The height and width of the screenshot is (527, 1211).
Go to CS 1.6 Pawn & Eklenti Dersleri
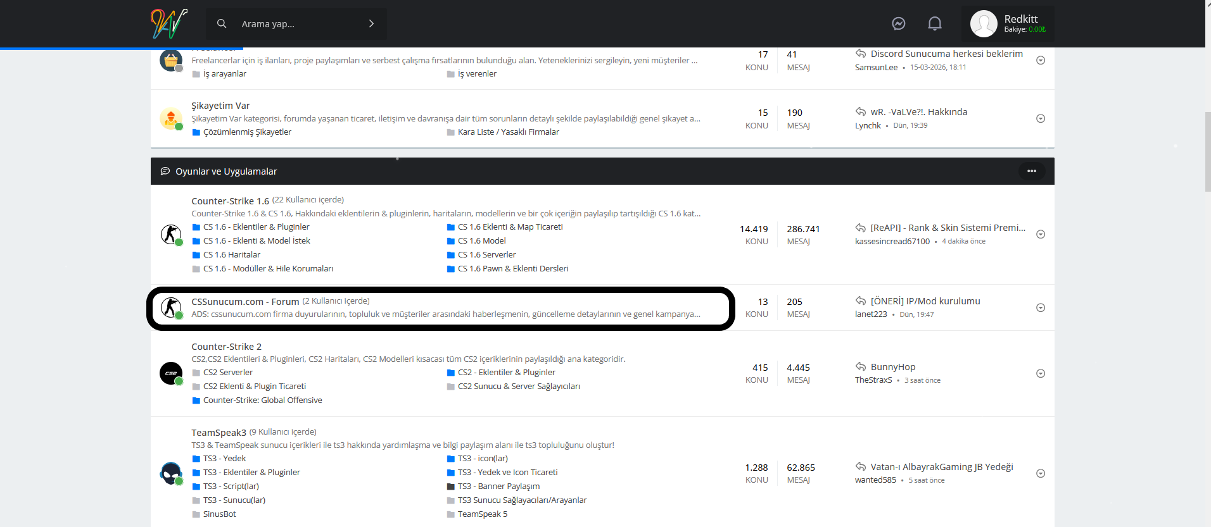click(513, 269)
